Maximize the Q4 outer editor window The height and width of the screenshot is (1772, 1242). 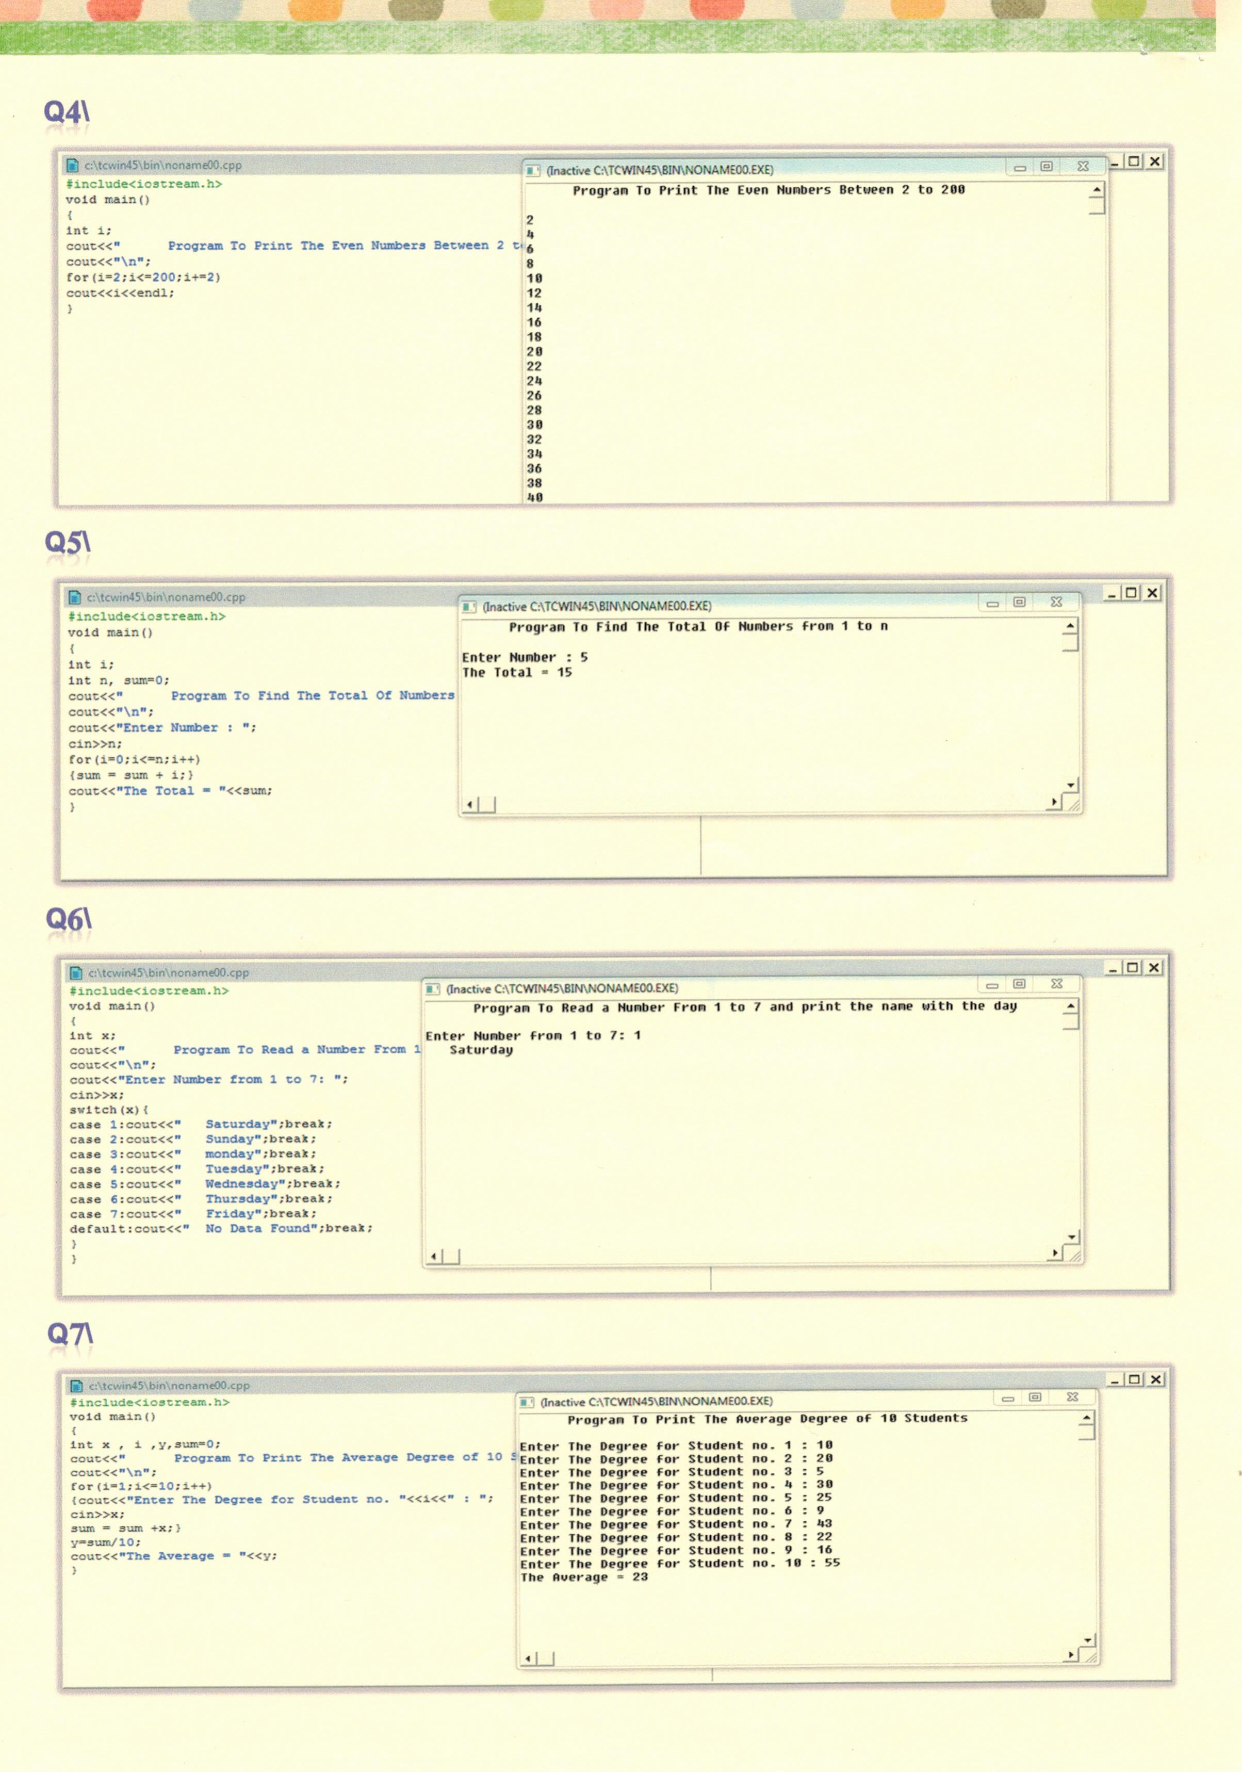click(x=1134, y=161)
